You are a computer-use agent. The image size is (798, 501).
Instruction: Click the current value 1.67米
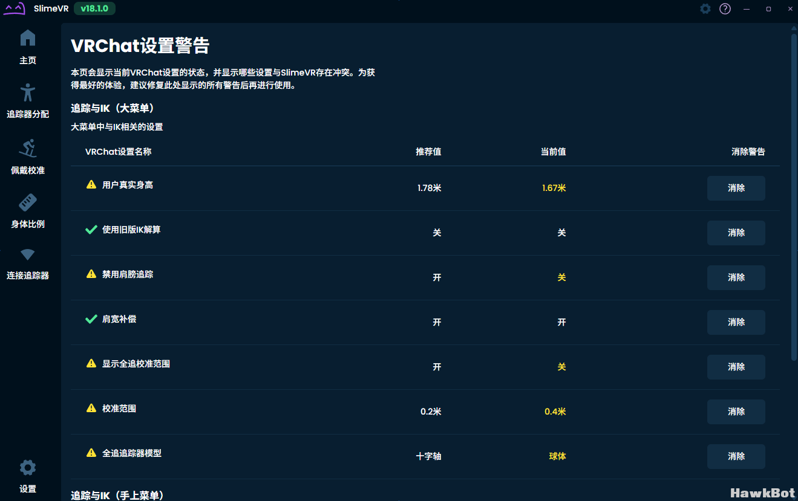554,188
